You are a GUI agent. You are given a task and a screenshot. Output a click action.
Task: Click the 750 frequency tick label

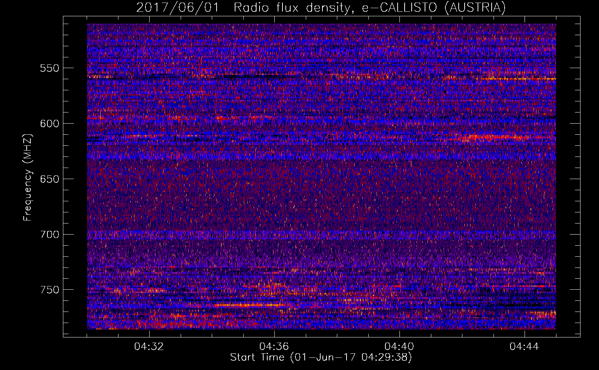pos(50,290)
